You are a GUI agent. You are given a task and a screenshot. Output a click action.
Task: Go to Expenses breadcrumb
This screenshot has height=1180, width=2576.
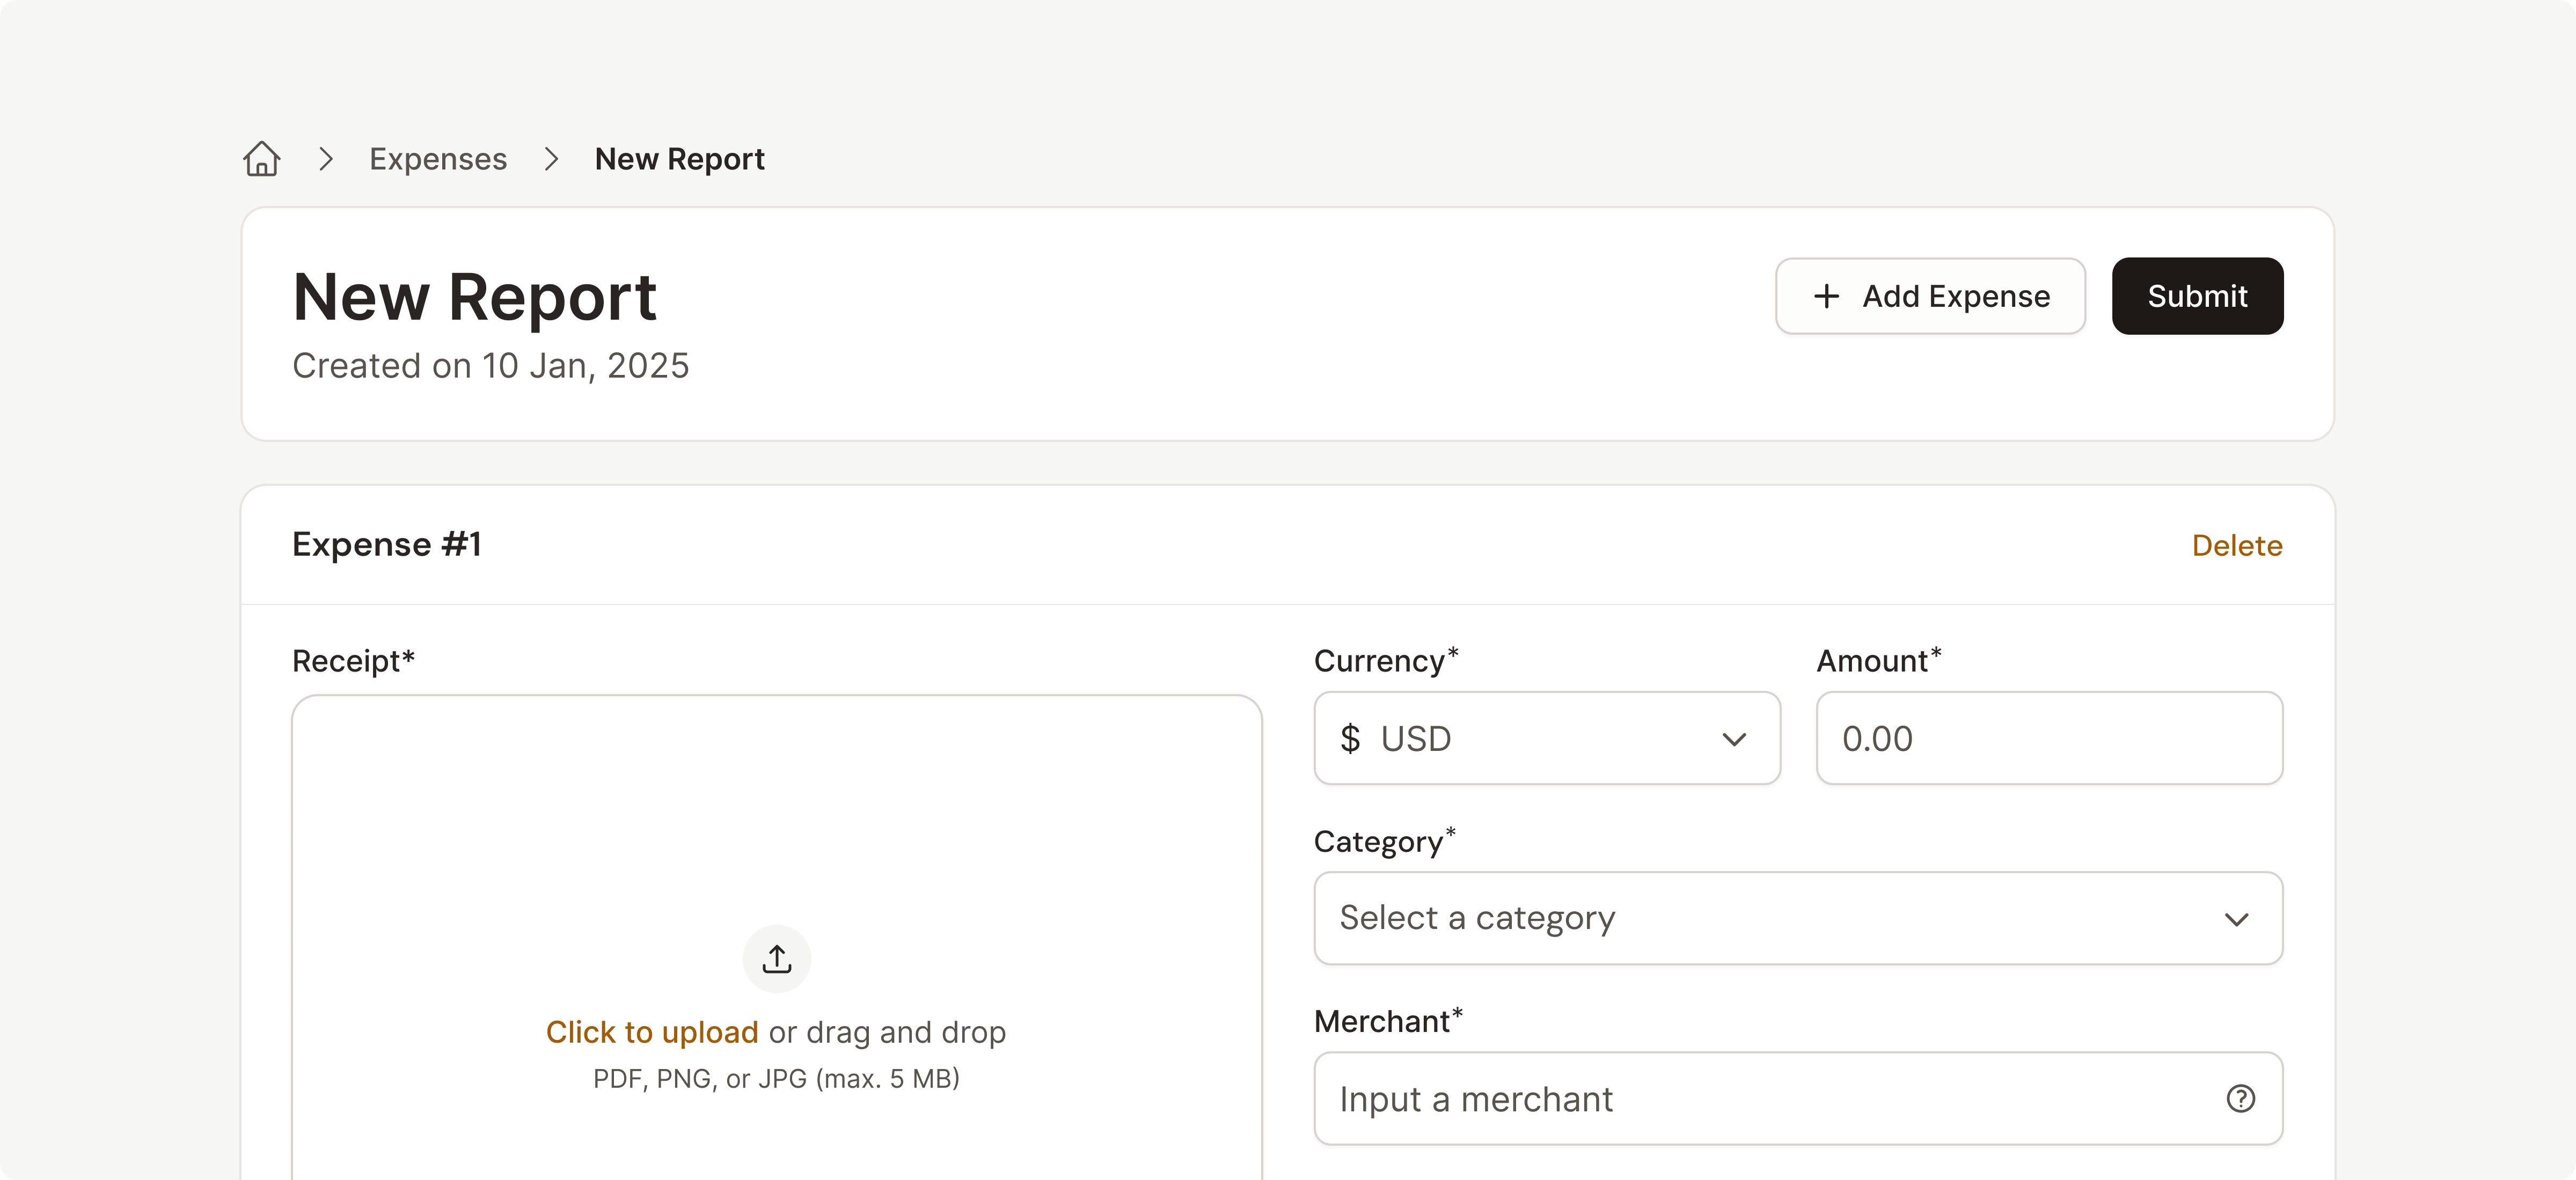(x=438, y=159)
